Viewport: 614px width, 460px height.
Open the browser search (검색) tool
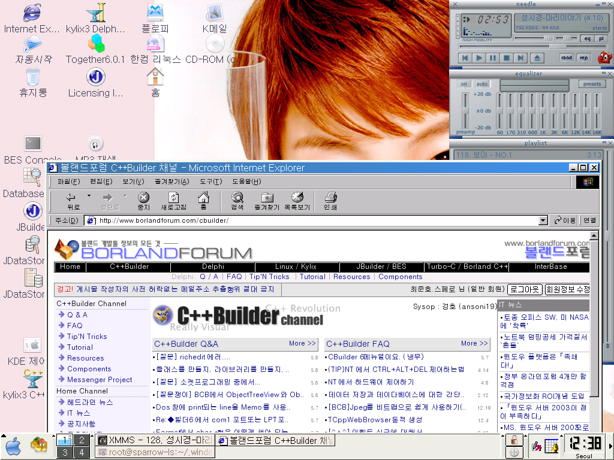click(237, 201)
